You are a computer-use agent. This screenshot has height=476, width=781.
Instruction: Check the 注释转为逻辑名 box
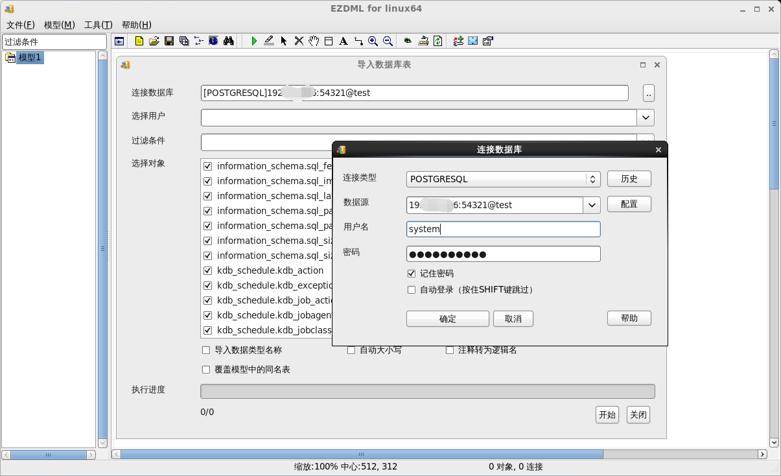[x=450, y=350]
